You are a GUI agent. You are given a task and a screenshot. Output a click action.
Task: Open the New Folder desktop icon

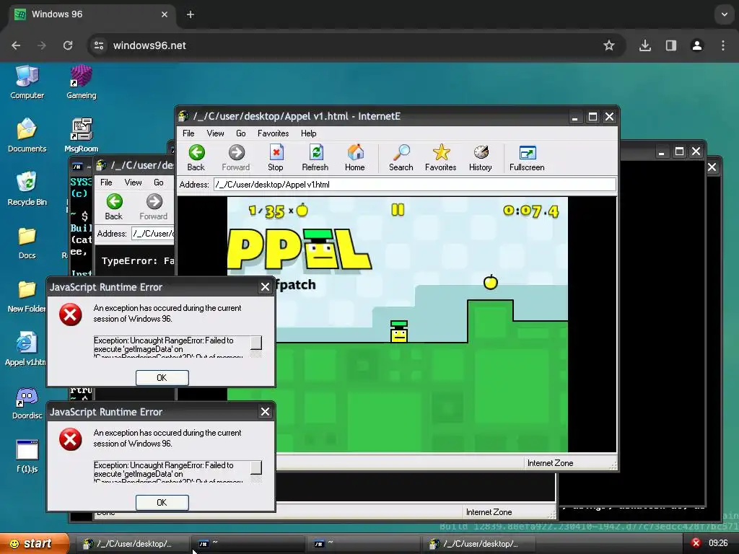coord(27,296)
